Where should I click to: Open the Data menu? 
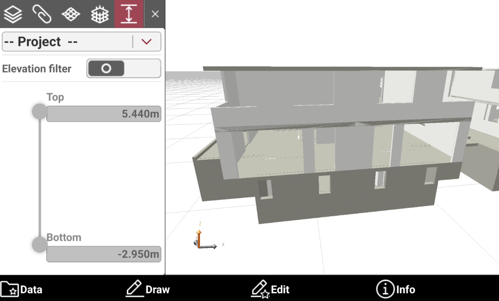coord(21,289)
